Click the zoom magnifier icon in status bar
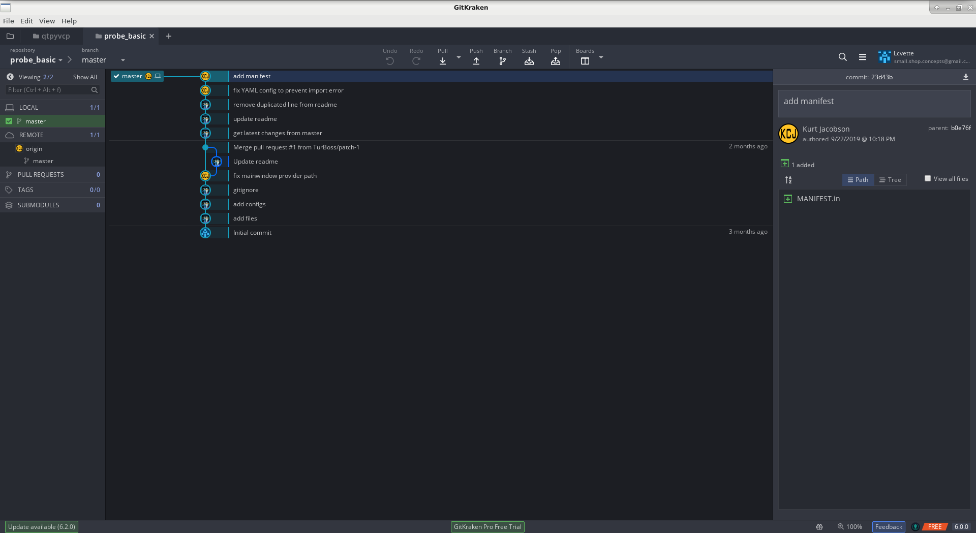 tap(840, 526)
